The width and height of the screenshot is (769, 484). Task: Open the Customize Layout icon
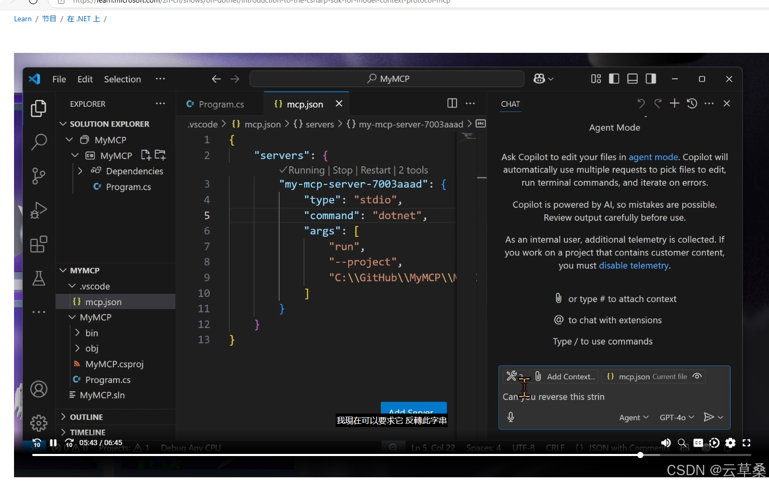point(596,79)
